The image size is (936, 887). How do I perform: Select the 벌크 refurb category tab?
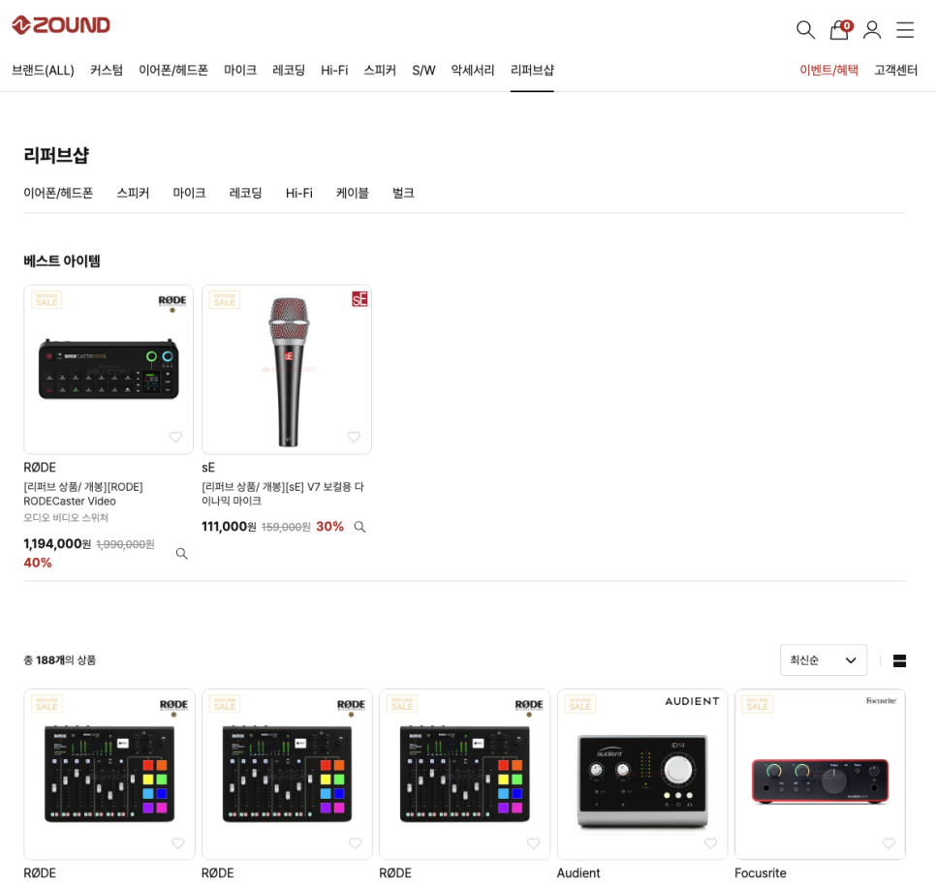(x=403, y=194)
